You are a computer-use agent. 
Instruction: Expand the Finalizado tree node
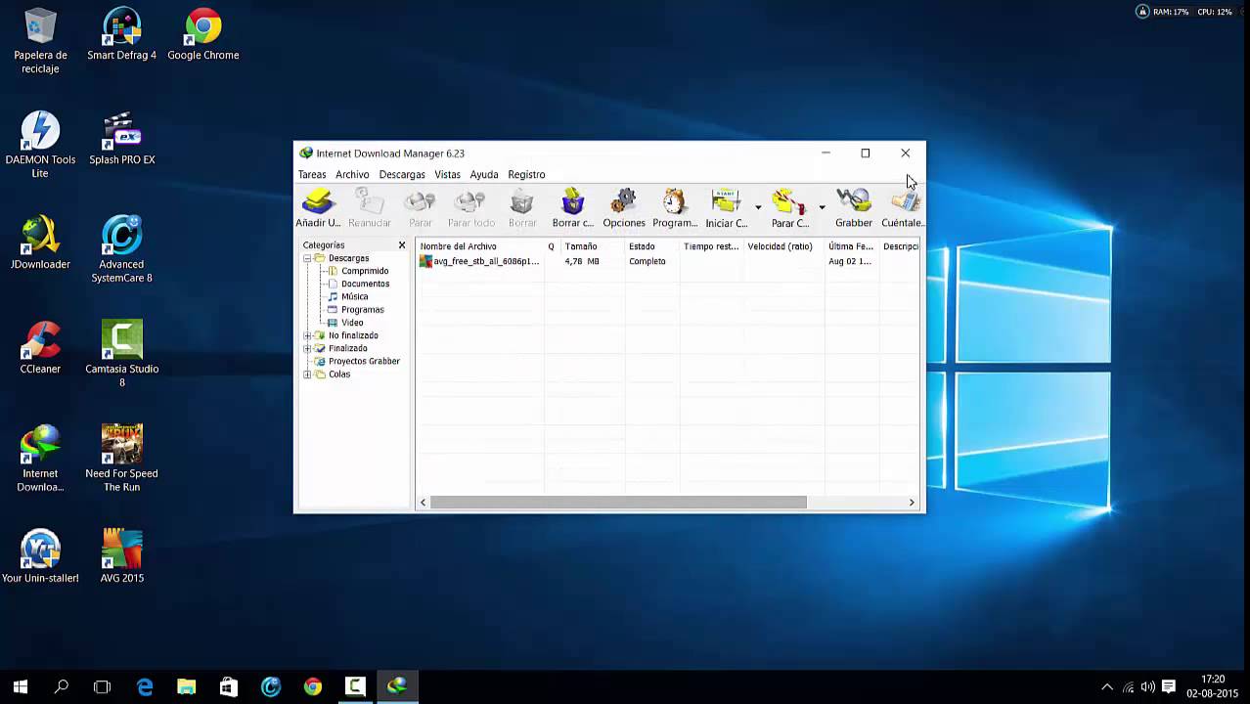pos(307,348)
